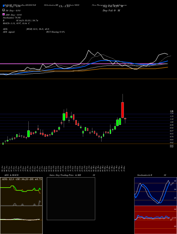The image size is (177, 234).
Task: Click the tall red candlestick at the peak
Action: click(x=122, y=110)
